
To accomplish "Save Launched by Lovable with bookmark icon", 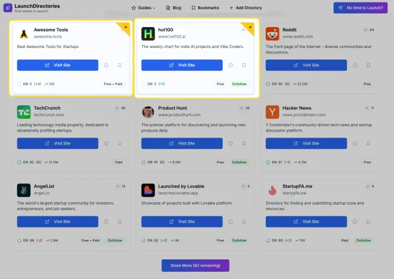I will 244,222.
